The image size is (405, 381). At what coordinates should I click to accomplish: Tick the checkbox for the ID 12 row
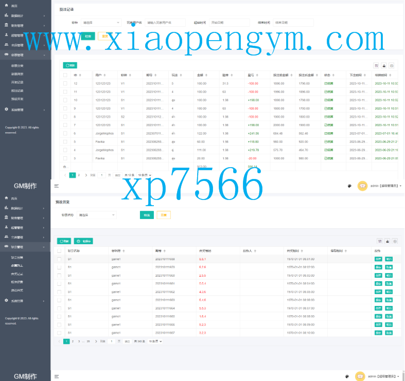pos(65,83)
